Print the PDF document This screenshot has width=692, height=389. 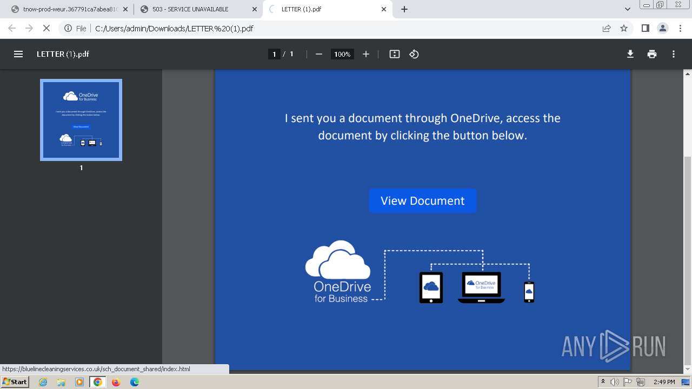652,54
